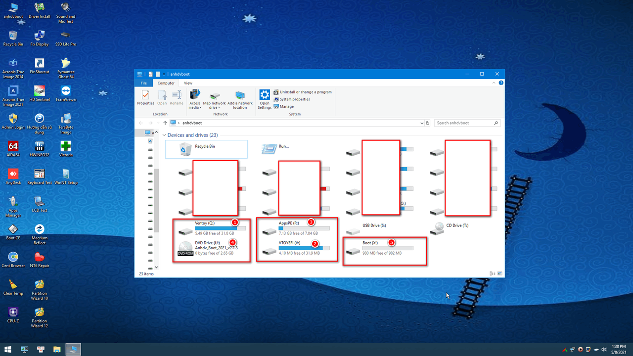Open BootICE

pos(13,232)
